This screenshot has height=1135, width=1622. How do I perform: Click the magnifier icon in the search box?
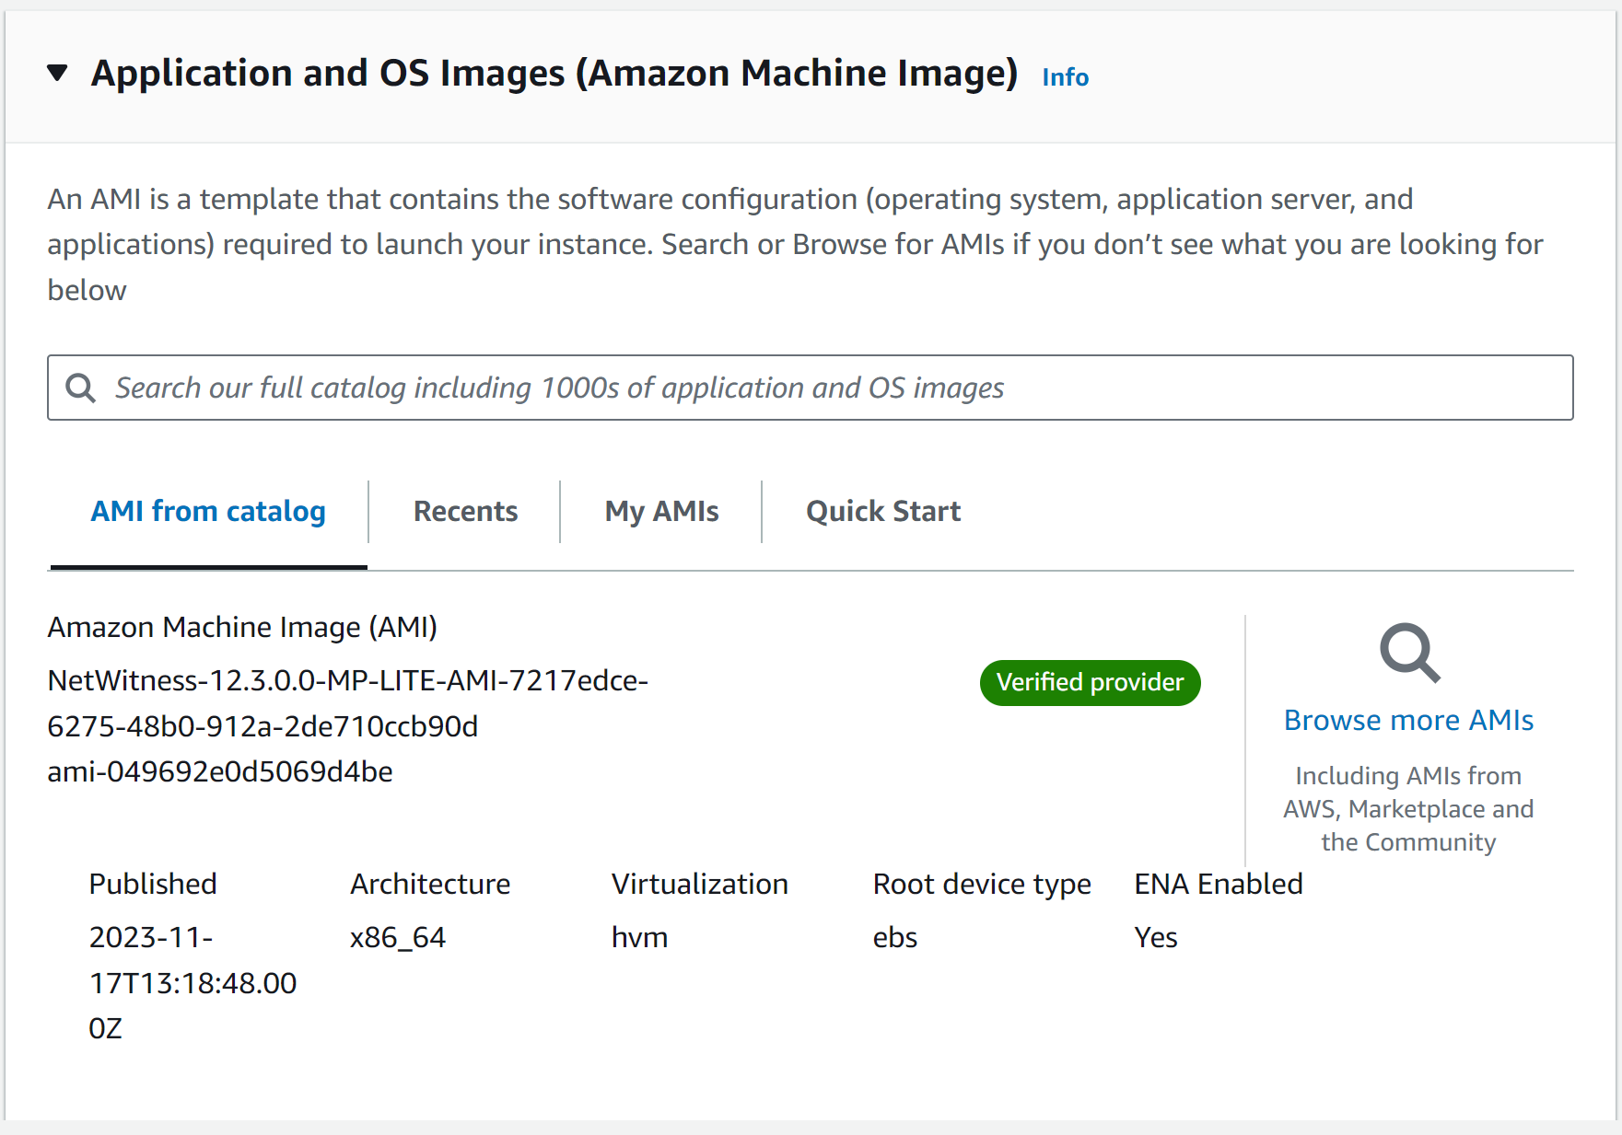tap(81, 388)
